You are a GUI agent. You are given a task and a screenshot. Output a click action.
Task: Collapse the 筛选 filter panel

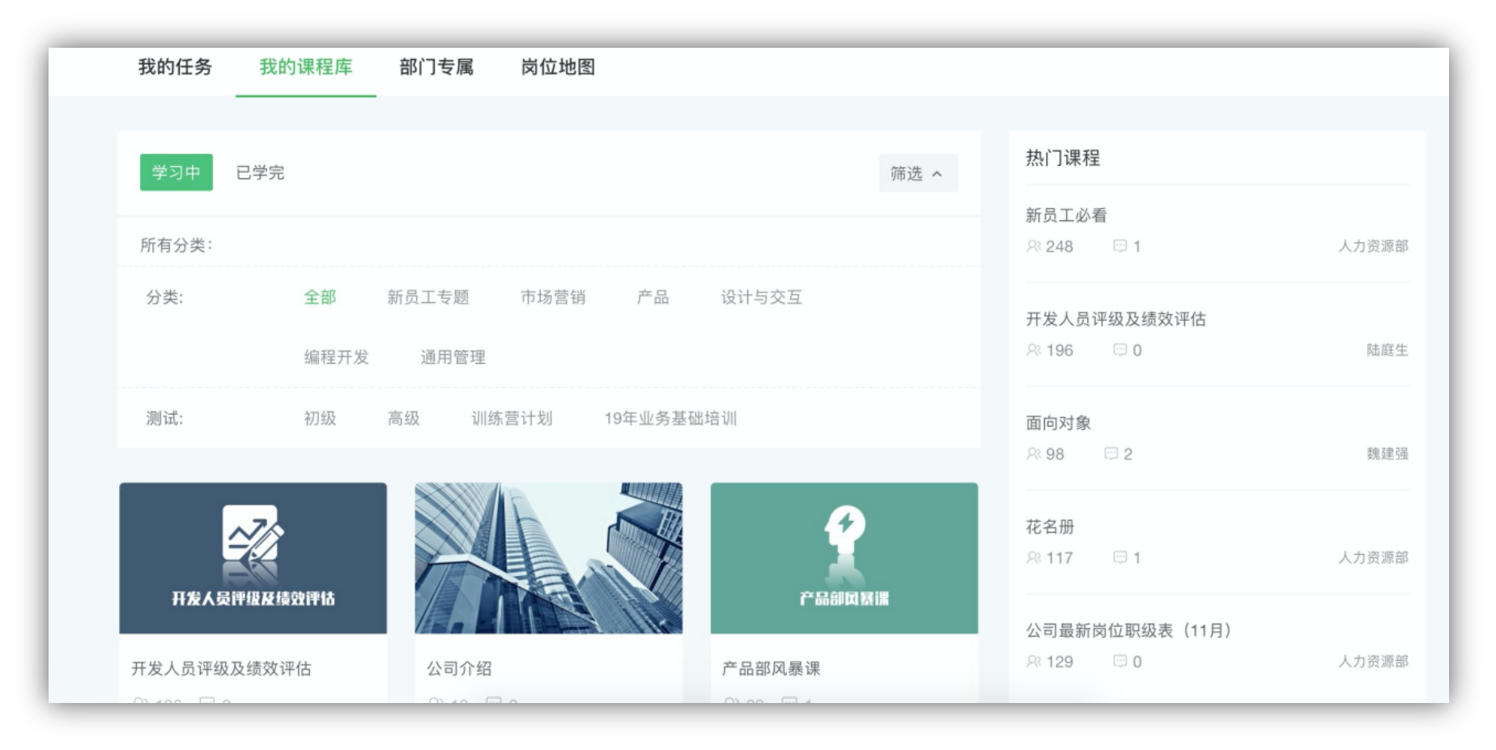(917, 173)
